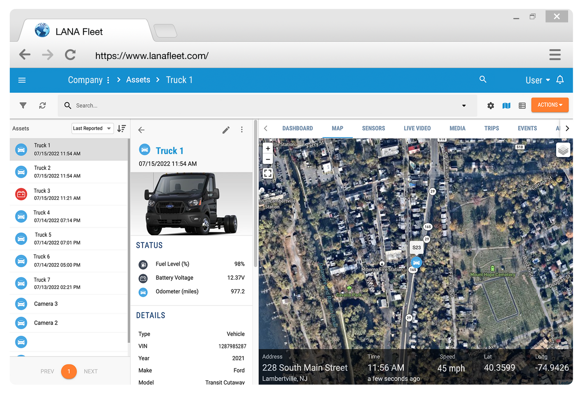Switch to the SENSORS tab

373,128
